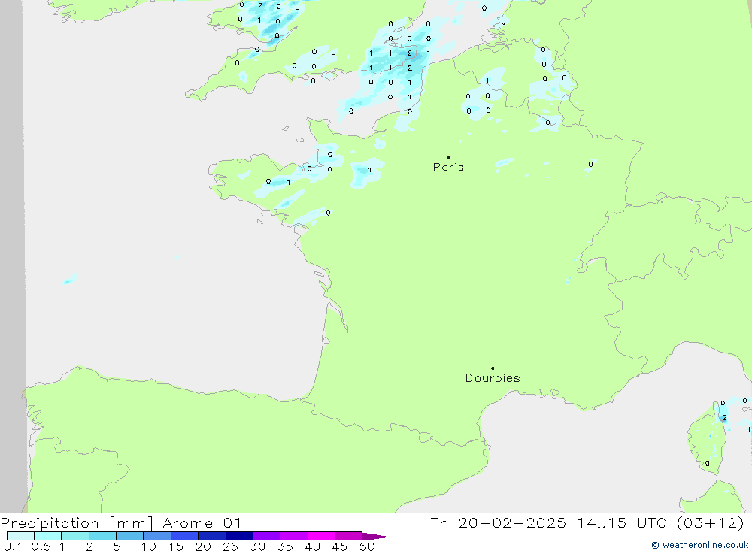Click the blue 10 mm legend swatch
The width and height of the screenshot is (752, 551).
[157, 536]
